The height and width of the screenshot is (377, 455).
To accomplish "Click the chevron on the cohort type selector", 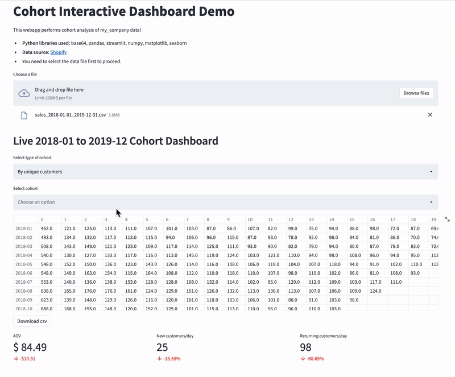I will click(431, 171).
